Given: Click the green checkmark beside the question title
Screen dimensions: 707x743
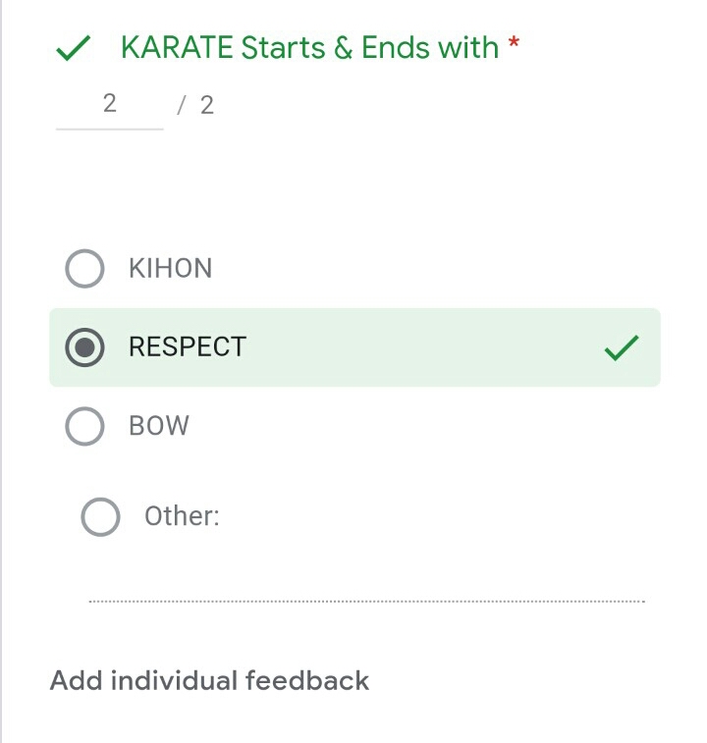Looking at the screenshot, I should [75, 48].
